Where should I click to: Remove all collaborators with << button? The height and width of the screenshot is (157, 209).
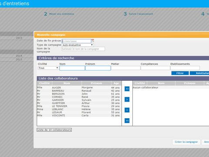[x=127, y=120]
